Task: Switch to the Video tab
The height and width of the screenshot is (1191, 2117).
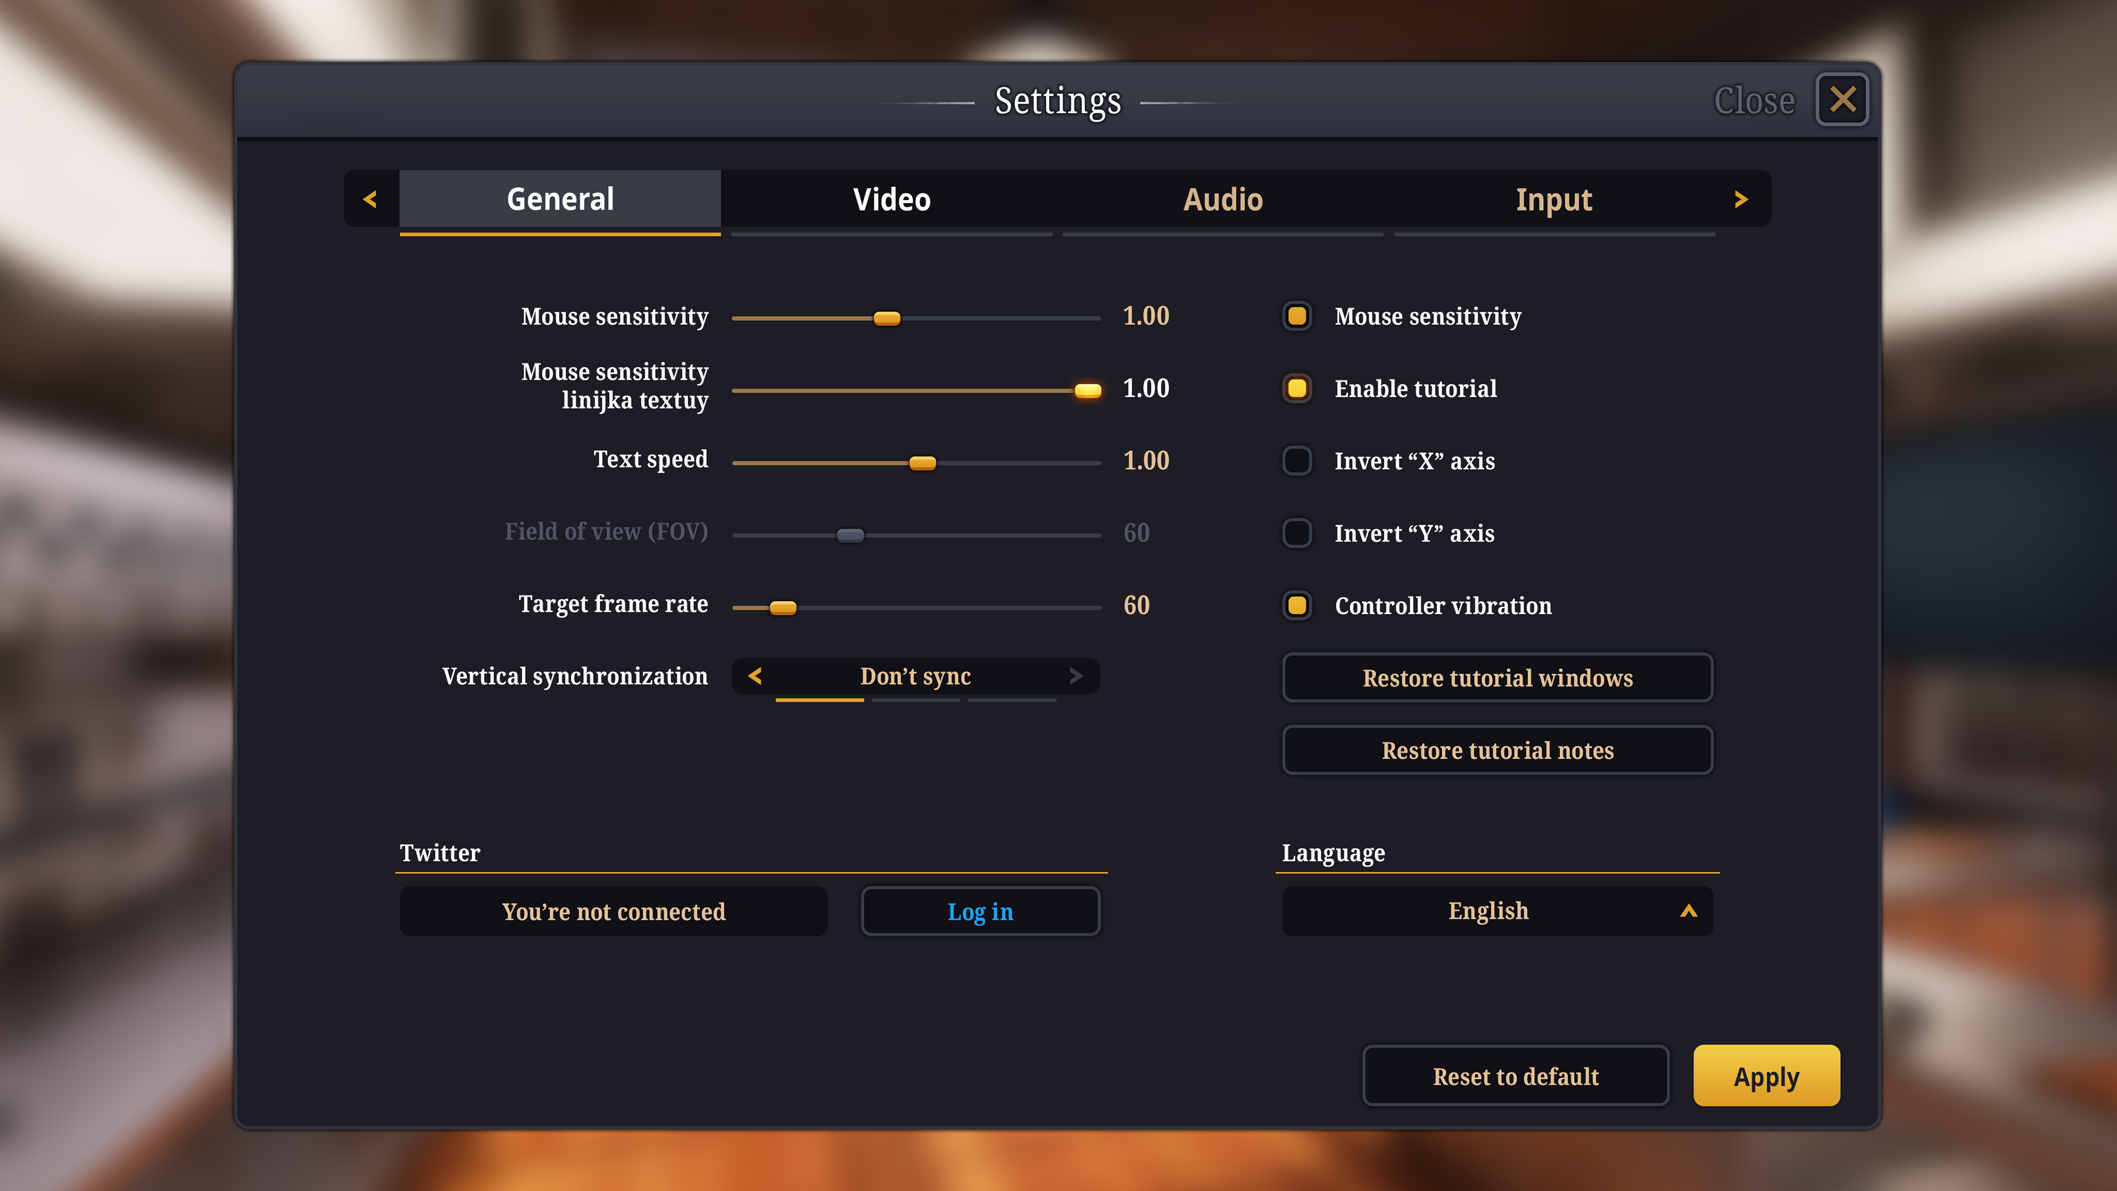Action: (x=891, y=199)
